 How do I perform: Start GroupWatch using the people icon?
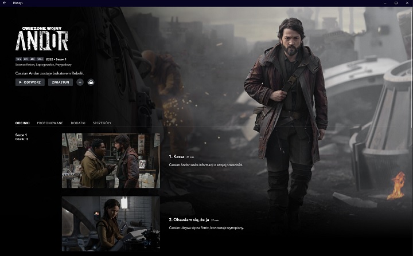[91, 82]
